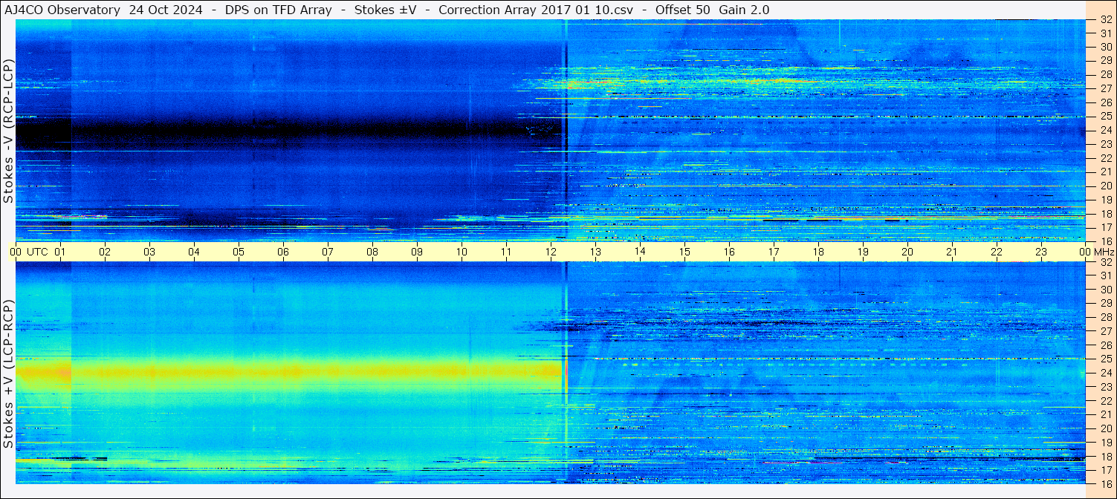Click the 23 hour marker on time axis
Viewport: 1117px width, 499px height.
tap(1041, 252)
